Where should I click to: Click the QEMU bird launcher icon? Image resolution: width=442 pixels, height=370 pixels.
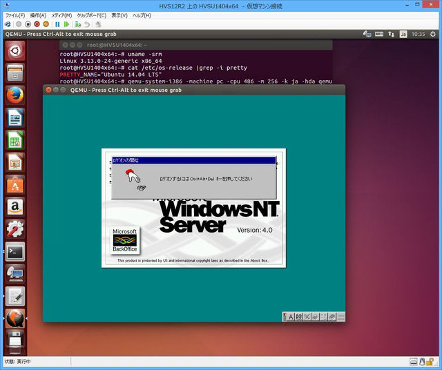[15, 318]
